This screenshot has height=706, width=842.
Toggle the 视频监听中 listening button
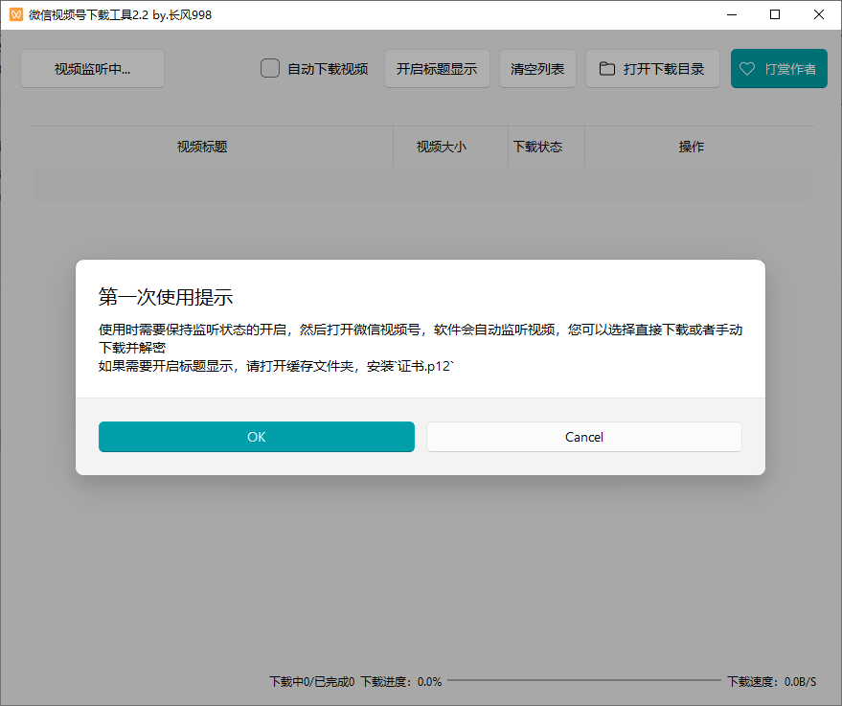92,69
